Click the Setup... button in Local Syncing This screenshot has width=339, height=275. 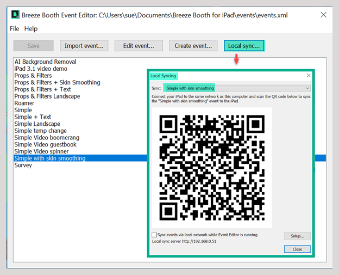coord(297,236)
